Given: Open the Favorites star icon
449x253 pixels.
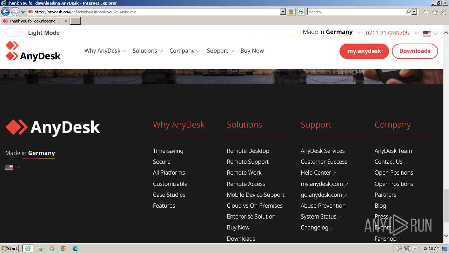Looking at the screenshot, I should pyautogui.click(x=435, y=12).
